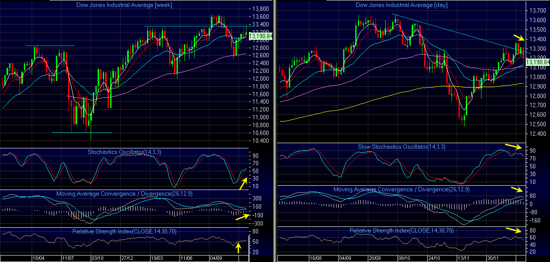This screenshot has width=550, height=262.
Task: Click the 16/08 date label
Action: click(315, 258)
